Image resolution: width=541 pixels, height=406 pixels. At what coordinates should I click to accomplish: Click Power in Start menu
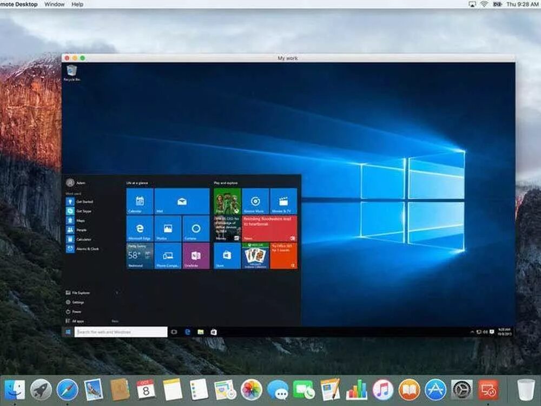[74, 311]
